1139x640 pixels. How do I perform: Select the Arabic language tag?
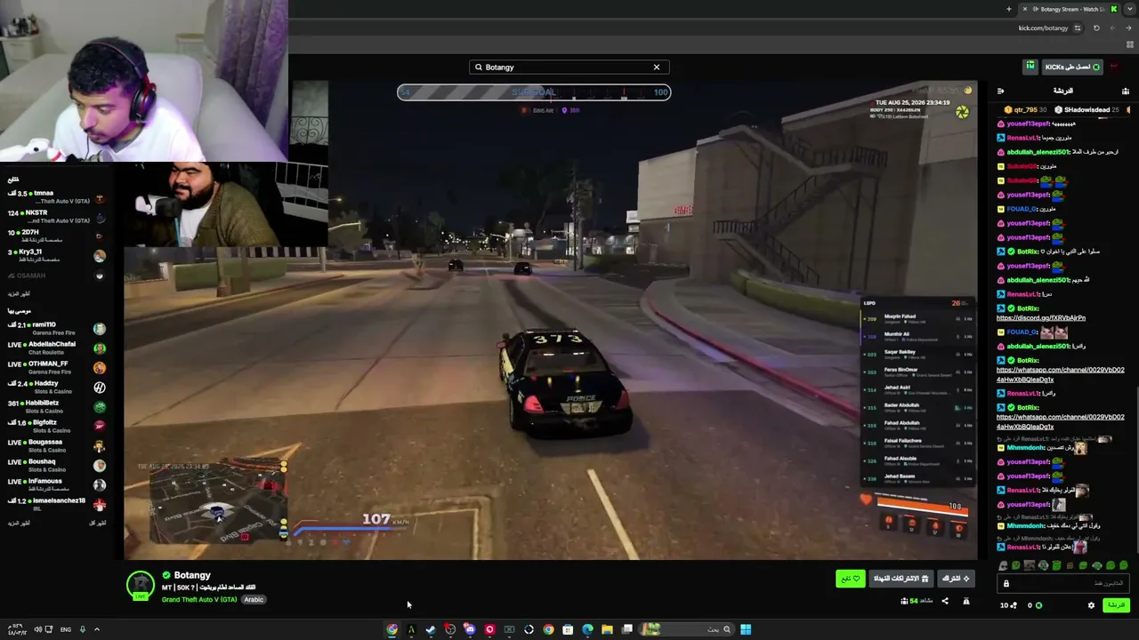click(254, 600)
